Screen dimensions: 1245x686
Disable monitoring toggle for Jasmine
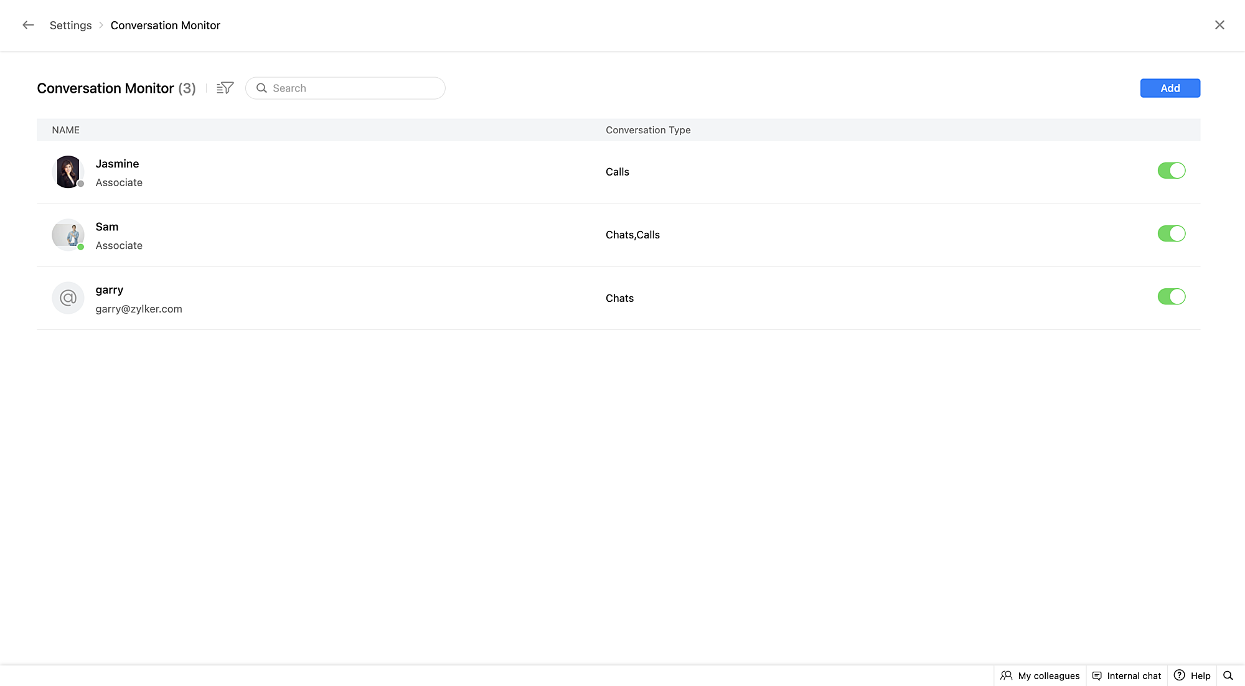[1171, 171]
